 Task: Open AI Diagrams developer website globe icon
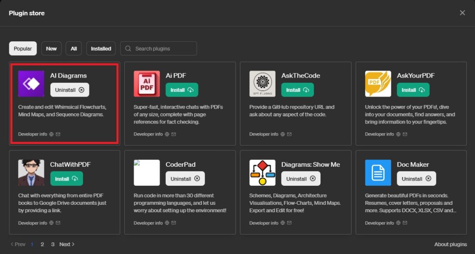[51, 134]
